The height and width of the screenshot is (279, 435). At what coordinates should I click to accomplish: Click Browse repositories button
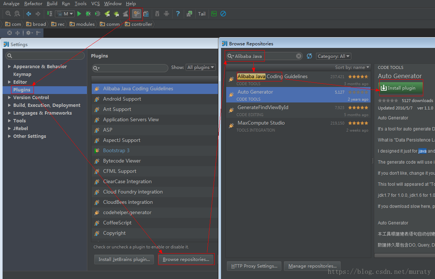pyautogui.click(x=186, y=259)
